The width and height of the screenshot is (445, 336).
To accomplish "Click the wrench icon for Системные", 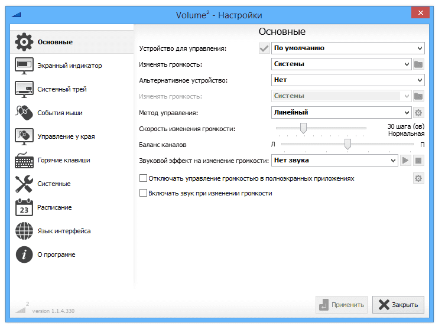I will (24, 184).
